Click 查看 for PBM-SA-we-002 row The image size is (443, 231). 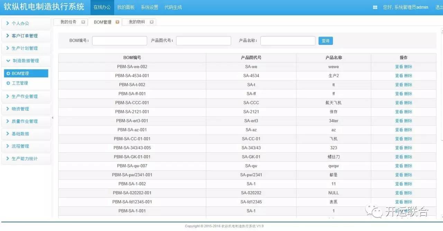click(399, 67)
